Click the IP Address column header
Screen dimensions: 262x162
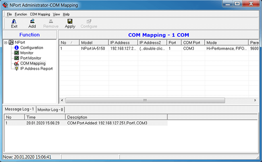[123, 43]
